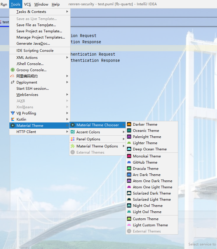Click the Kotlin logo icon

pos(13,119)
